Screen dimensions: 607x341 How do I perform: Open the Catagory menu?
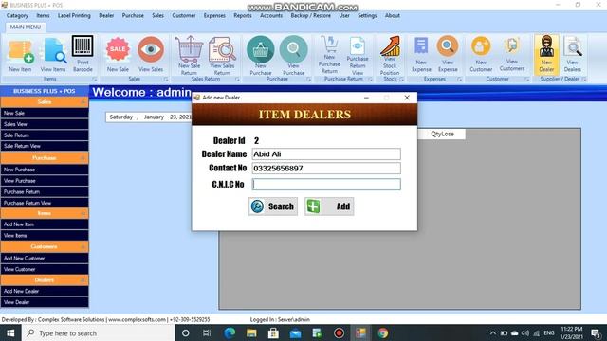(x=17, y=15)
